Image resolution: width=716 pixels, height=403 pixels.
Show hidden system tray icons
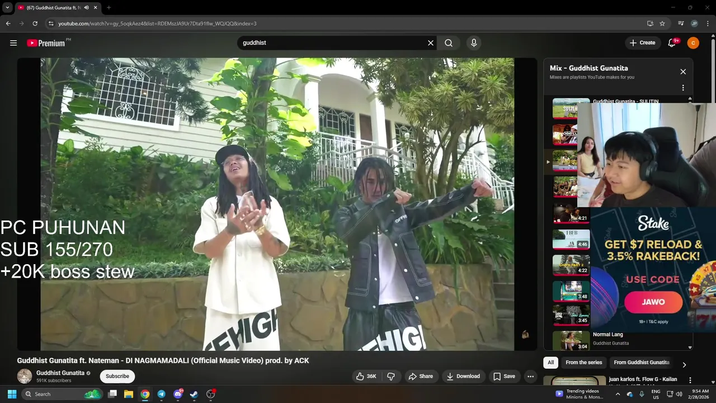tap(618, 394)
